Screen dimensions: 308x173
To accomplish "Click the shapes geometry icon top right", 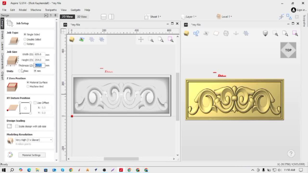I will (289, 17).
